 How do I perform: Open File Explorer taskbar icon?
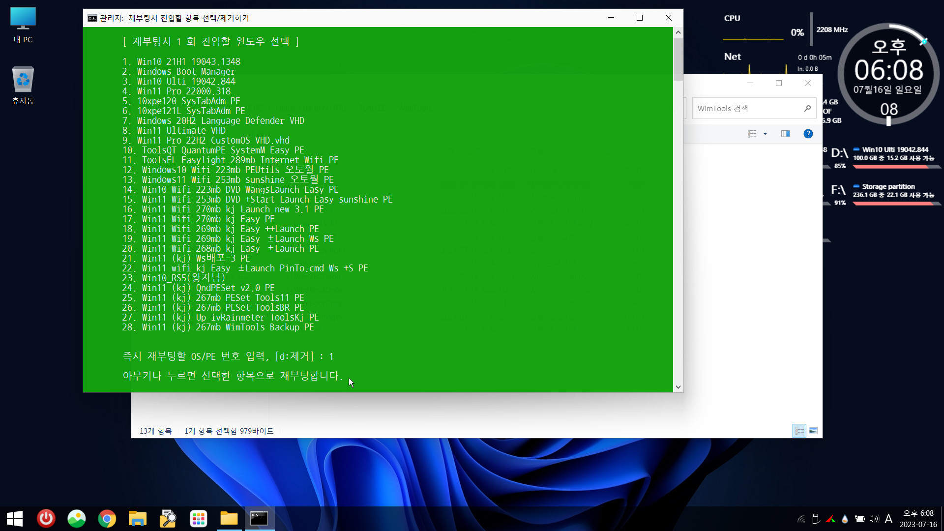coord(138,519)
